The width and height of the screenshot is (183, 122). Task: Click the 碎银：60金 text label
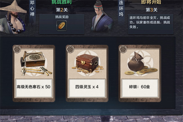pos(139,87)
